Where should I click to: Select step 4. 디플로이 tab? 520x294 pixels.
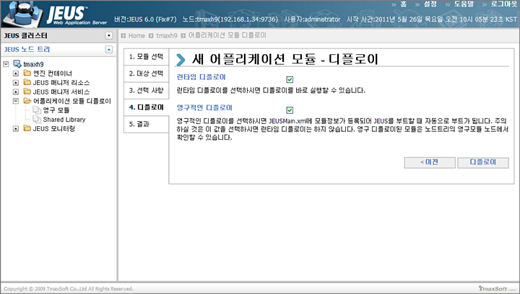pyautogui.click(x=146, y=107)
